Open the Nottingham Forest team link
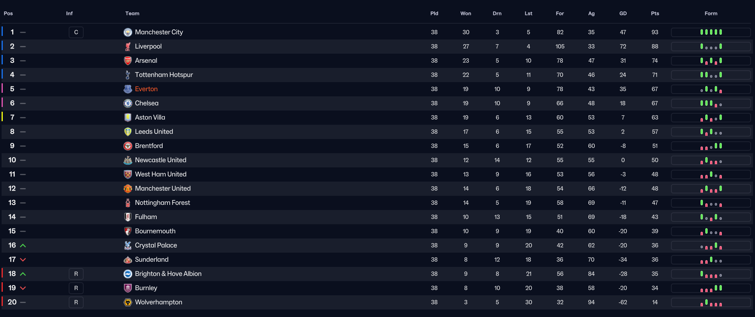The image size is (755, 317). click(162, 203)
